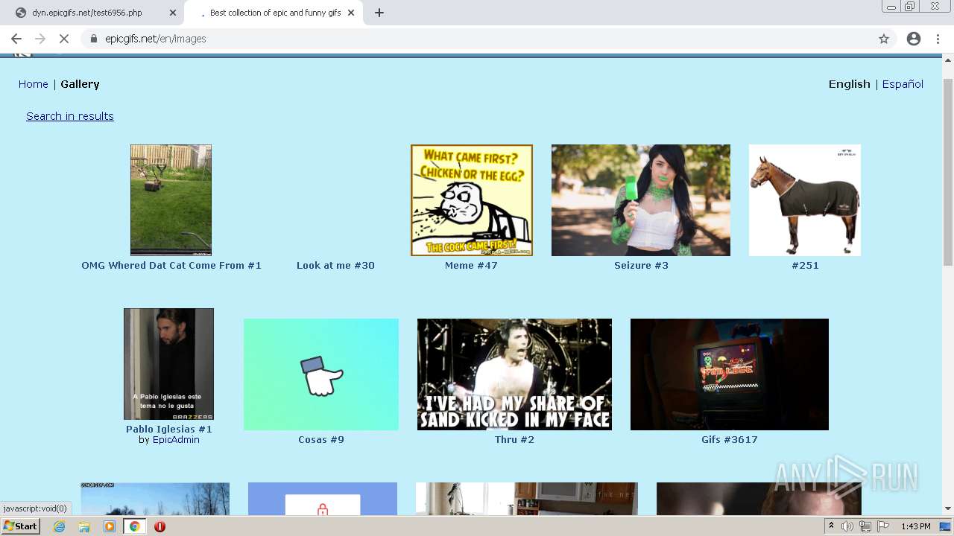The image size is (954, 536).
Task: Close the dyn.epicgifs.net tab
Action: 173,13
